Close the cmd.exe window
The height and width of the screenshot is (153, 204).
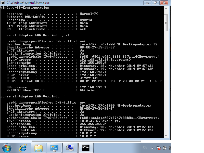coord(164,3)
